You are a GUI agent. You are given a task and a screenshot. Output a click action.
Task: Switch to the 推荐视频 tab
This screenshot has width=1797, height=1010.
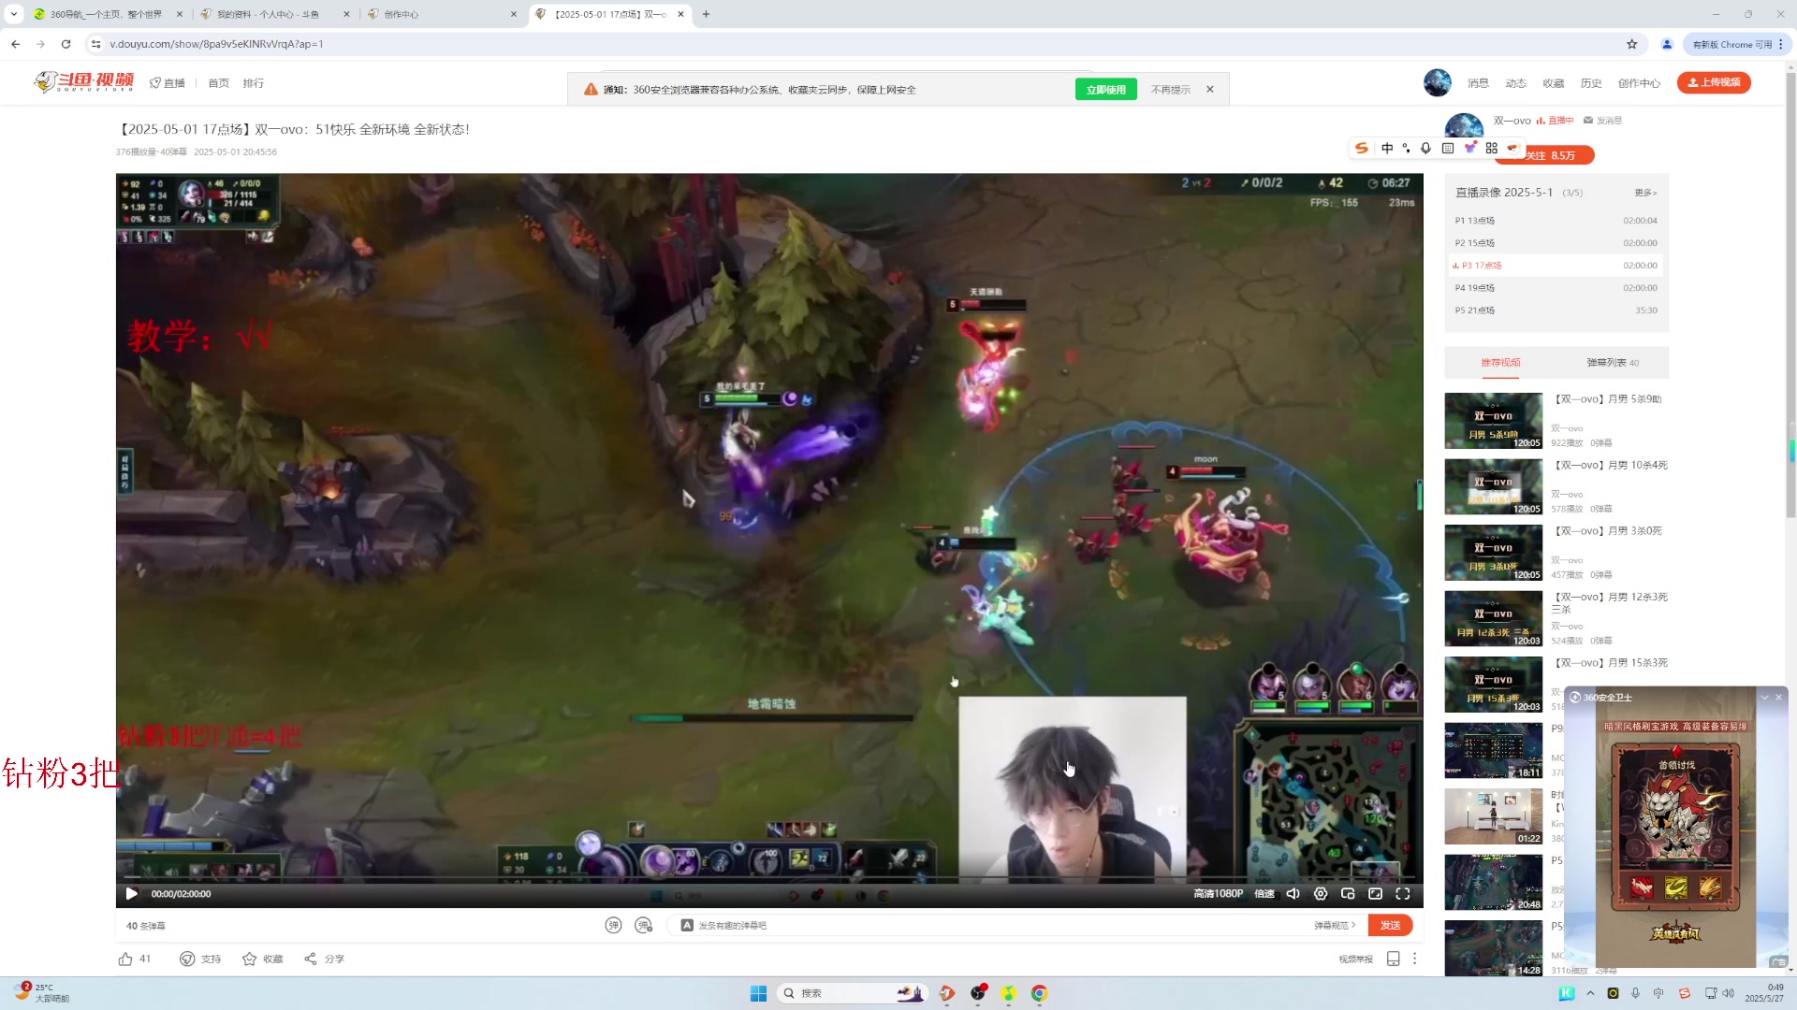tap(1500, 362)
